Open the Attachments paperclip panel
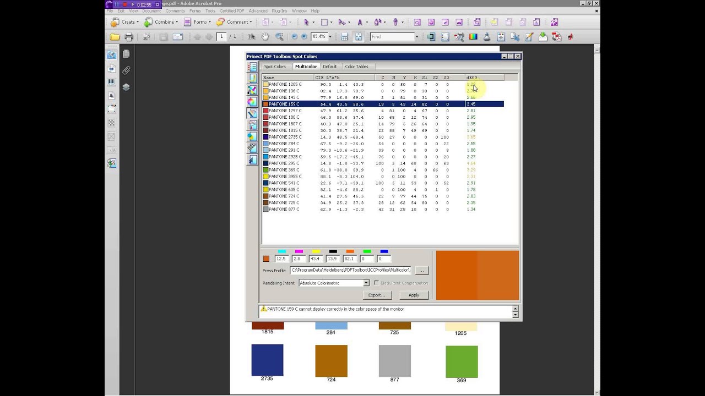The width and height of the screenshot is (705, 396). tap(126, 70)
